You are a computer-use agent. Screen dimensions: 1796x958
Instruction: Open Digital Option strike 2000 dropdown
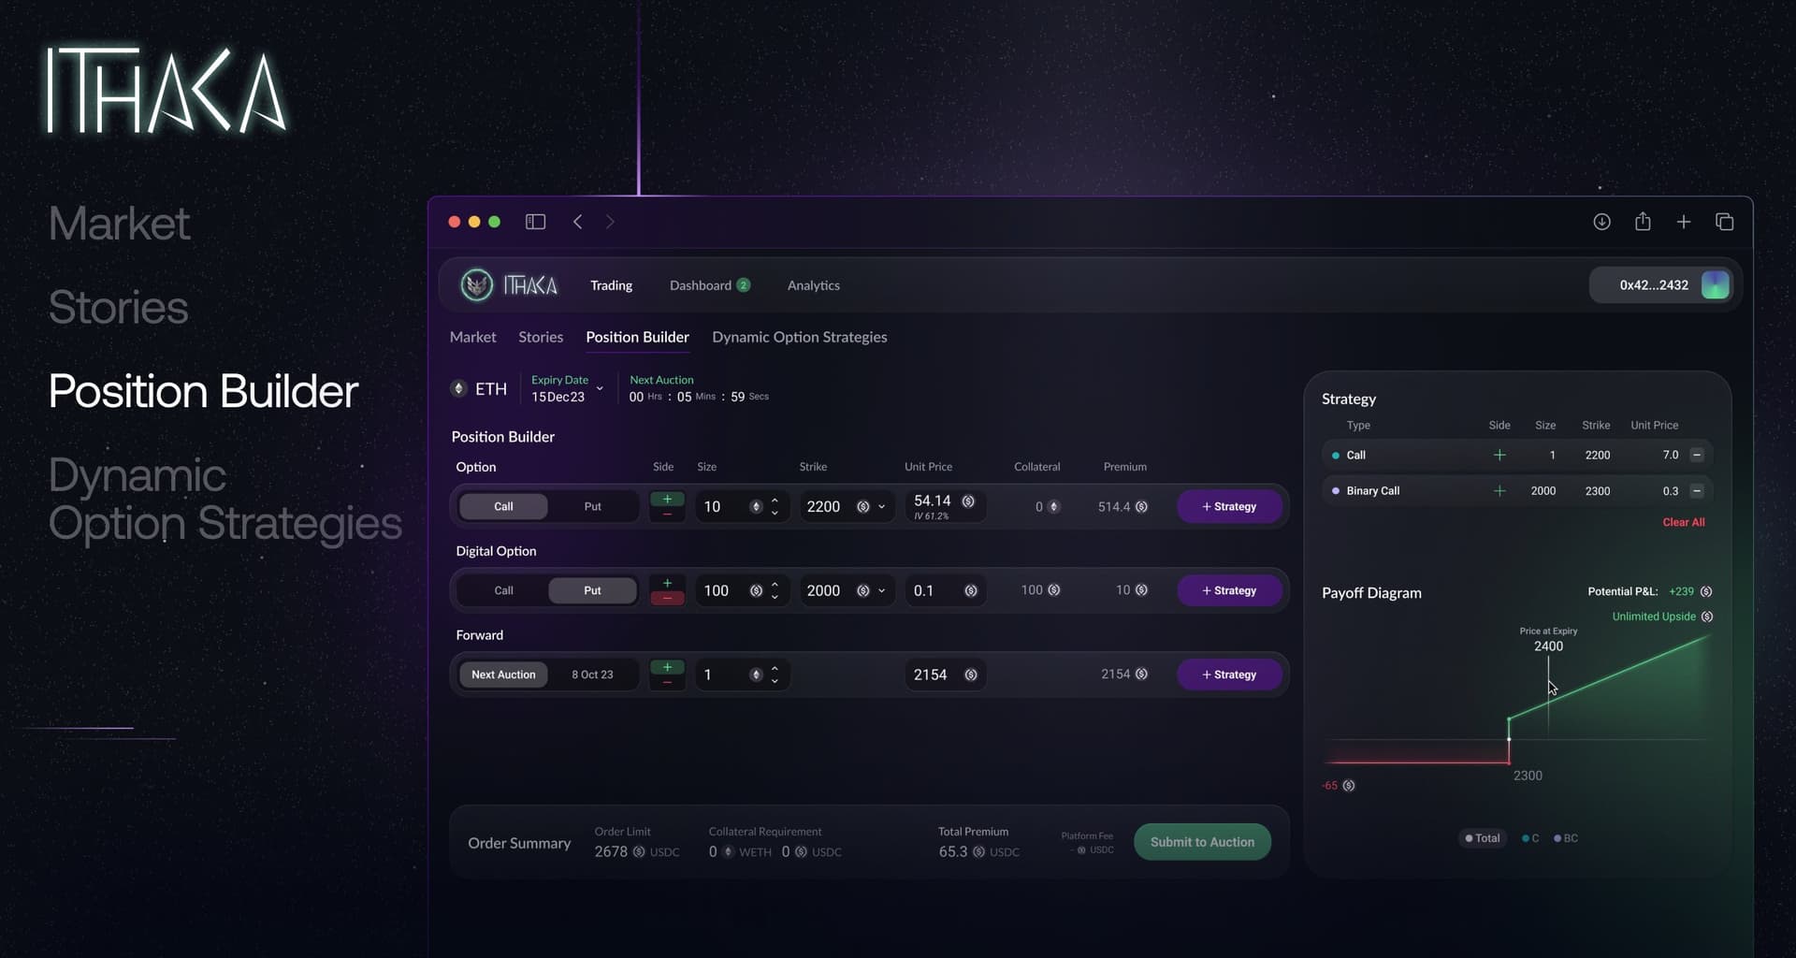coord(881,590)
